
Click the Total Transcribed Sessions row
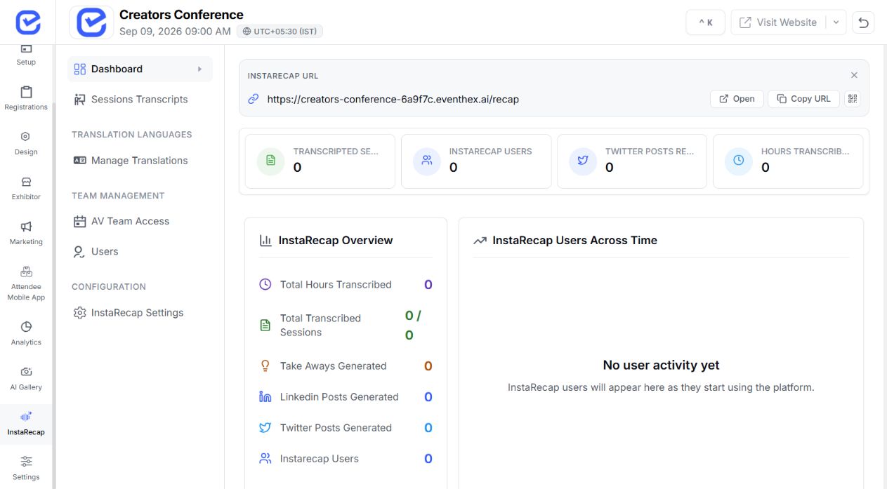click(346, 326)
